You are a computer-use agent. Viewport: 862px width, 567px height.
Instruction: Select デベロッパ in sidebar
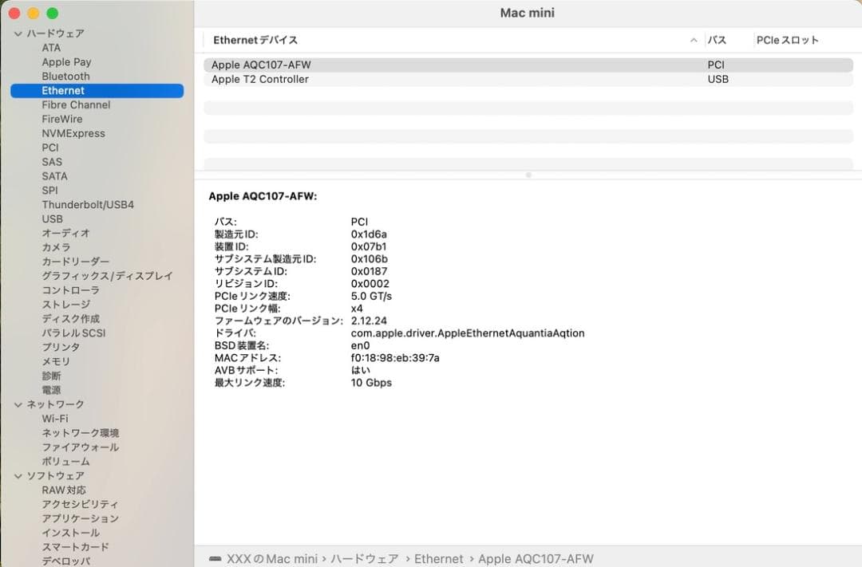[66, 561]
